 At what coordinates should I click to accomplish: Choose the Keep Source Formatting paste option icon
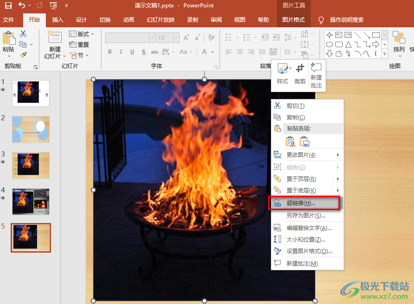[x=290, y=142]
